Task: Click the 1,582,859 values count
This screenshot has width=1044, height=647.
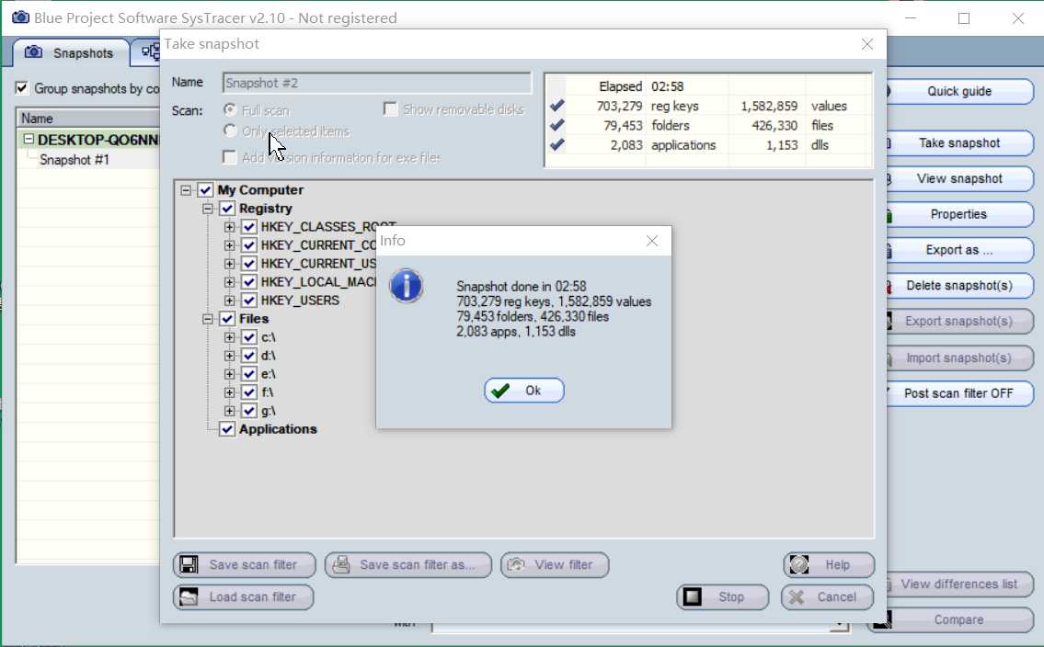Action: (x=769, y=106)
